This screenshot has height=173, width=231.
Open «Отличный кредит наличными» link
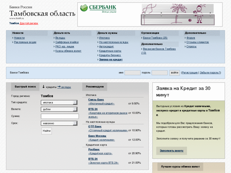coord(108,130)
